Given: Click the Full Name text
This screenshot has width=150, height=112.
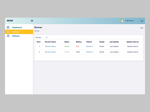Looking at the screenshot, I should (x=129, y=21).
